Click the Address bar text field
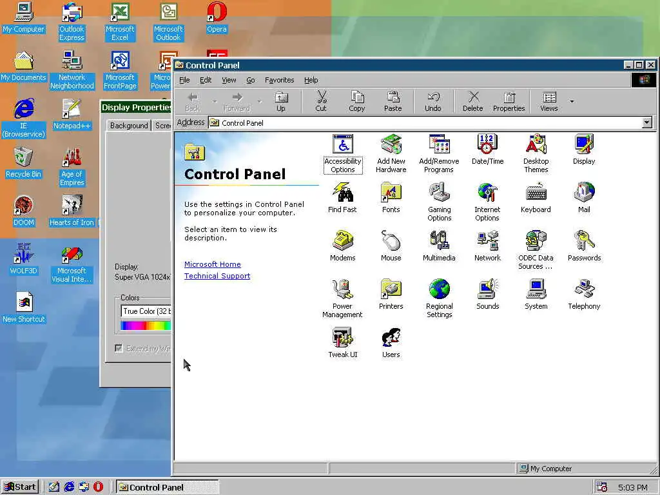660x495 pixels. pos(425,123)
